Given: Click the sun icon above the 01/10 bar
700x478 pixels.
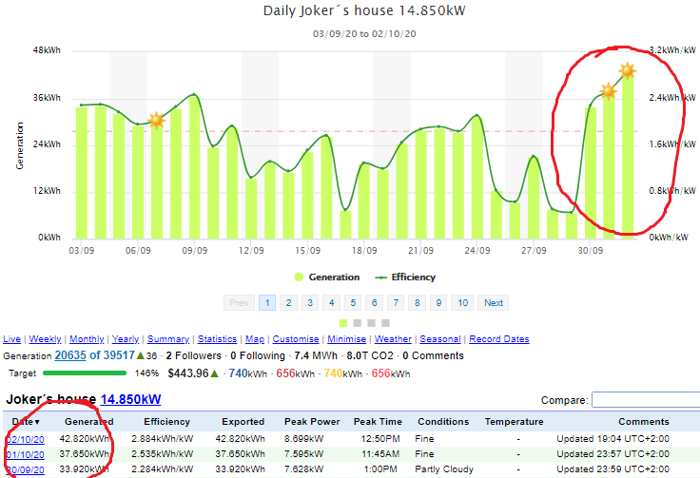Looking at the screenshot, I should pos(608,91).
